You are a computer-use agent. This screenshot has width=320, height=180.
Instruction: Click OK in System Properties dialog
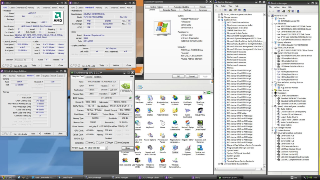(x=178, y=76)
